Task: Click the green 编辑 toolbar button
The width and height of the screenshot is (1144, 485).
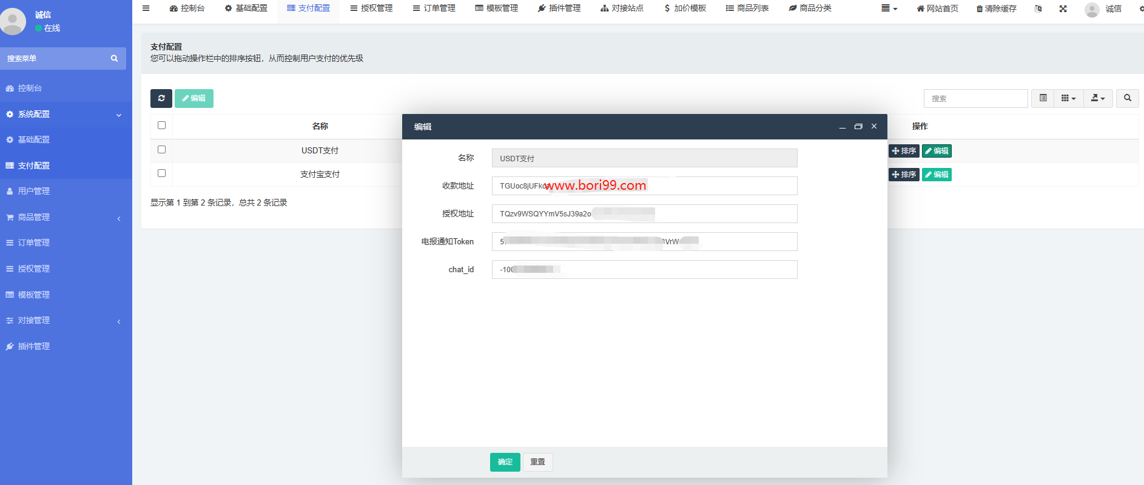Action: (194, 98)
